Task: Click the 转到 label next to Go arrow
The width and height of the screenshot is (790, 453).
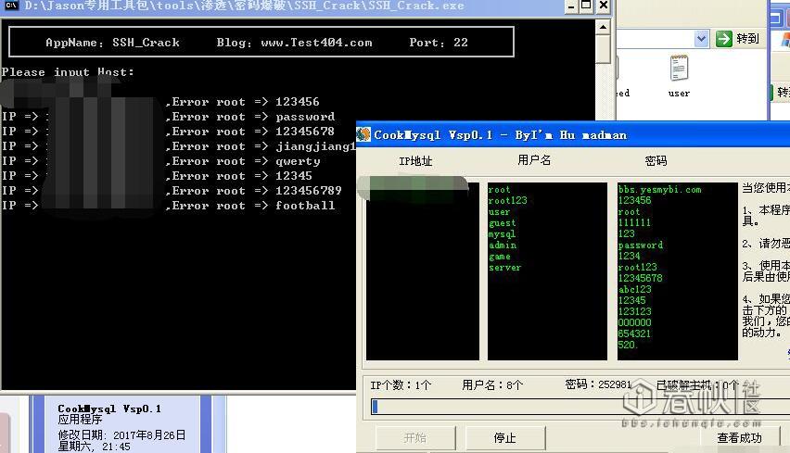Action: pos(747,39)
